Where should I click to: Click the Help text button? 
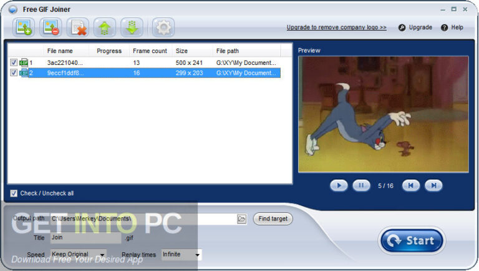point(457,27)
